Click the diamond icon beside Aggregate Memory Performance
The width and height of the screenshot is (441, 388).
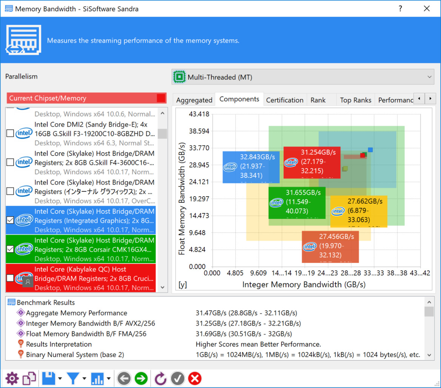click(20, 313)
